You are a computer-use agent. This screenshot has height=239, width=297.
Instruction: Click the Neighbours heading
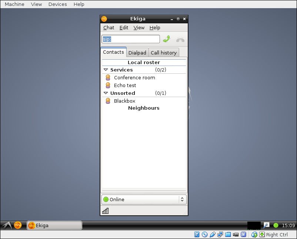click(144, 108)
